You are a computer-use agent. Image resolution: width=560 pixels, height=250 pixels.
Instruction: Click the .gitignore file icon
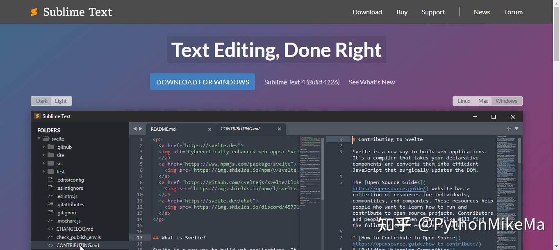pyautogui.click(x=51, y=212)
